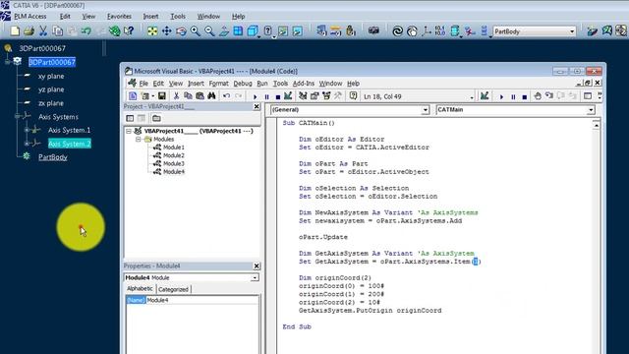Click the code window scroll-up arrow
The height and width of the screenshot is (354, 629).
[597, 125]
